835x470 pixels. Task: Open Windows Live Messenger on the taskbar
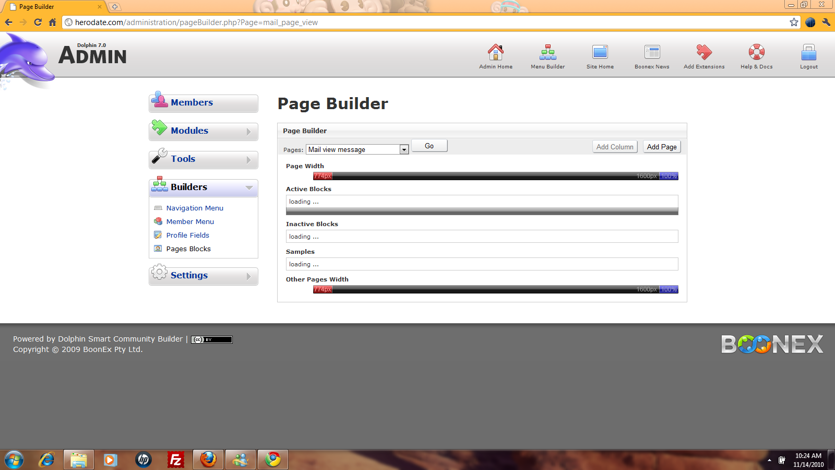pos(241,460)
